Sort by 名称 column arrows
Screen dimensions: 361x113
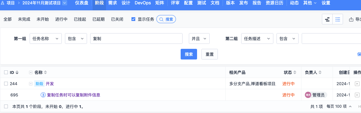coord(45,73)
